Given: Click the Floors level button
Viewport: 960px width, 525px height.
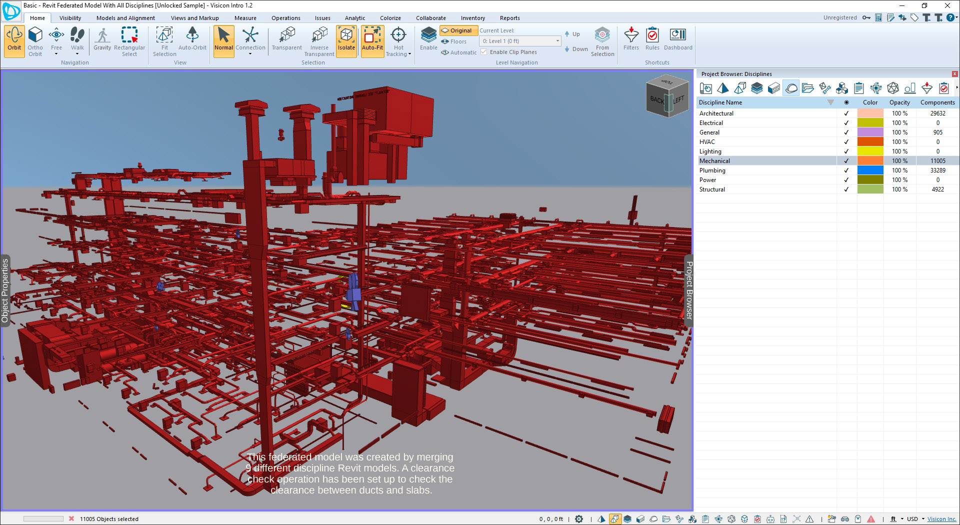Looking at the screenshot, I should 454,41.
